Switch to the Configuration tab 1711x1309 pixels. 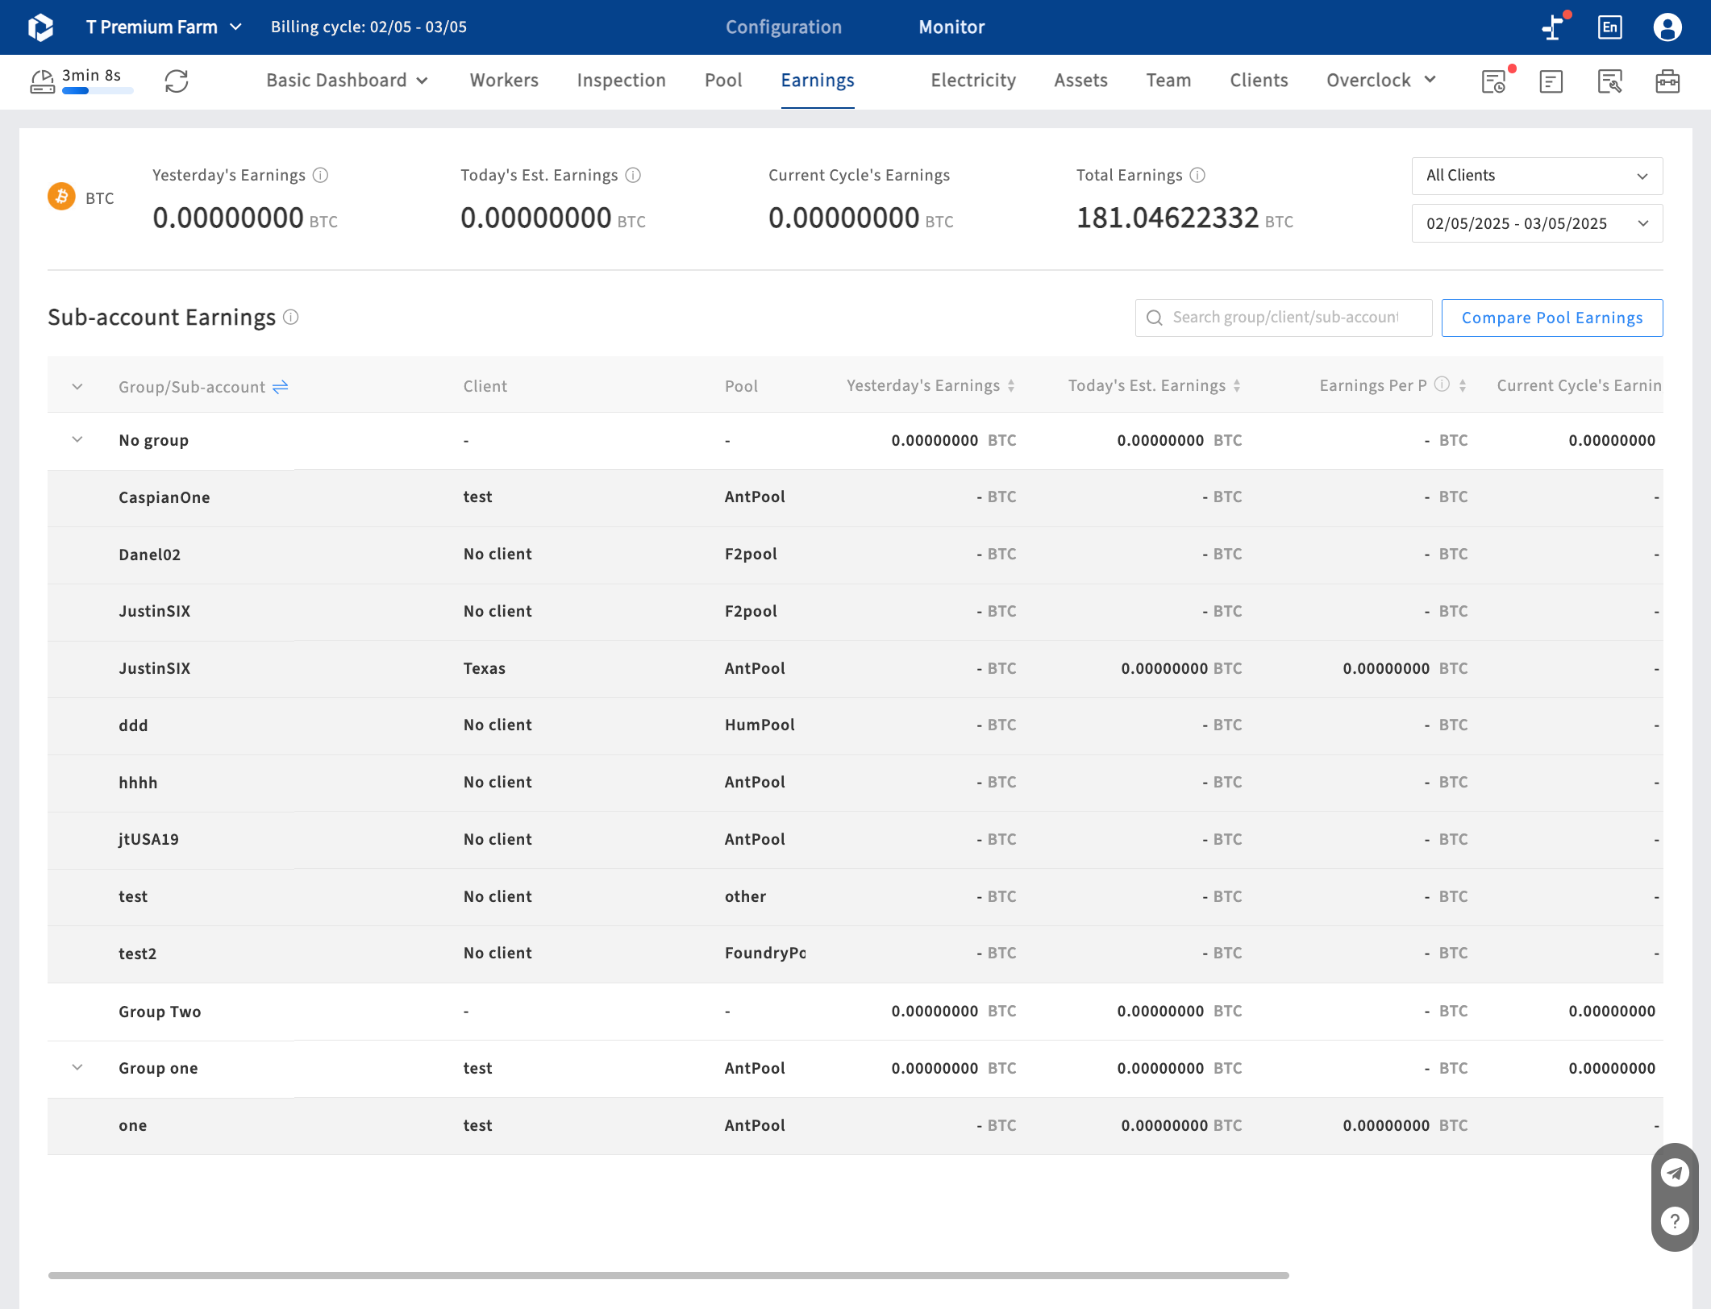pyautogui.click(x=784, y=27)
